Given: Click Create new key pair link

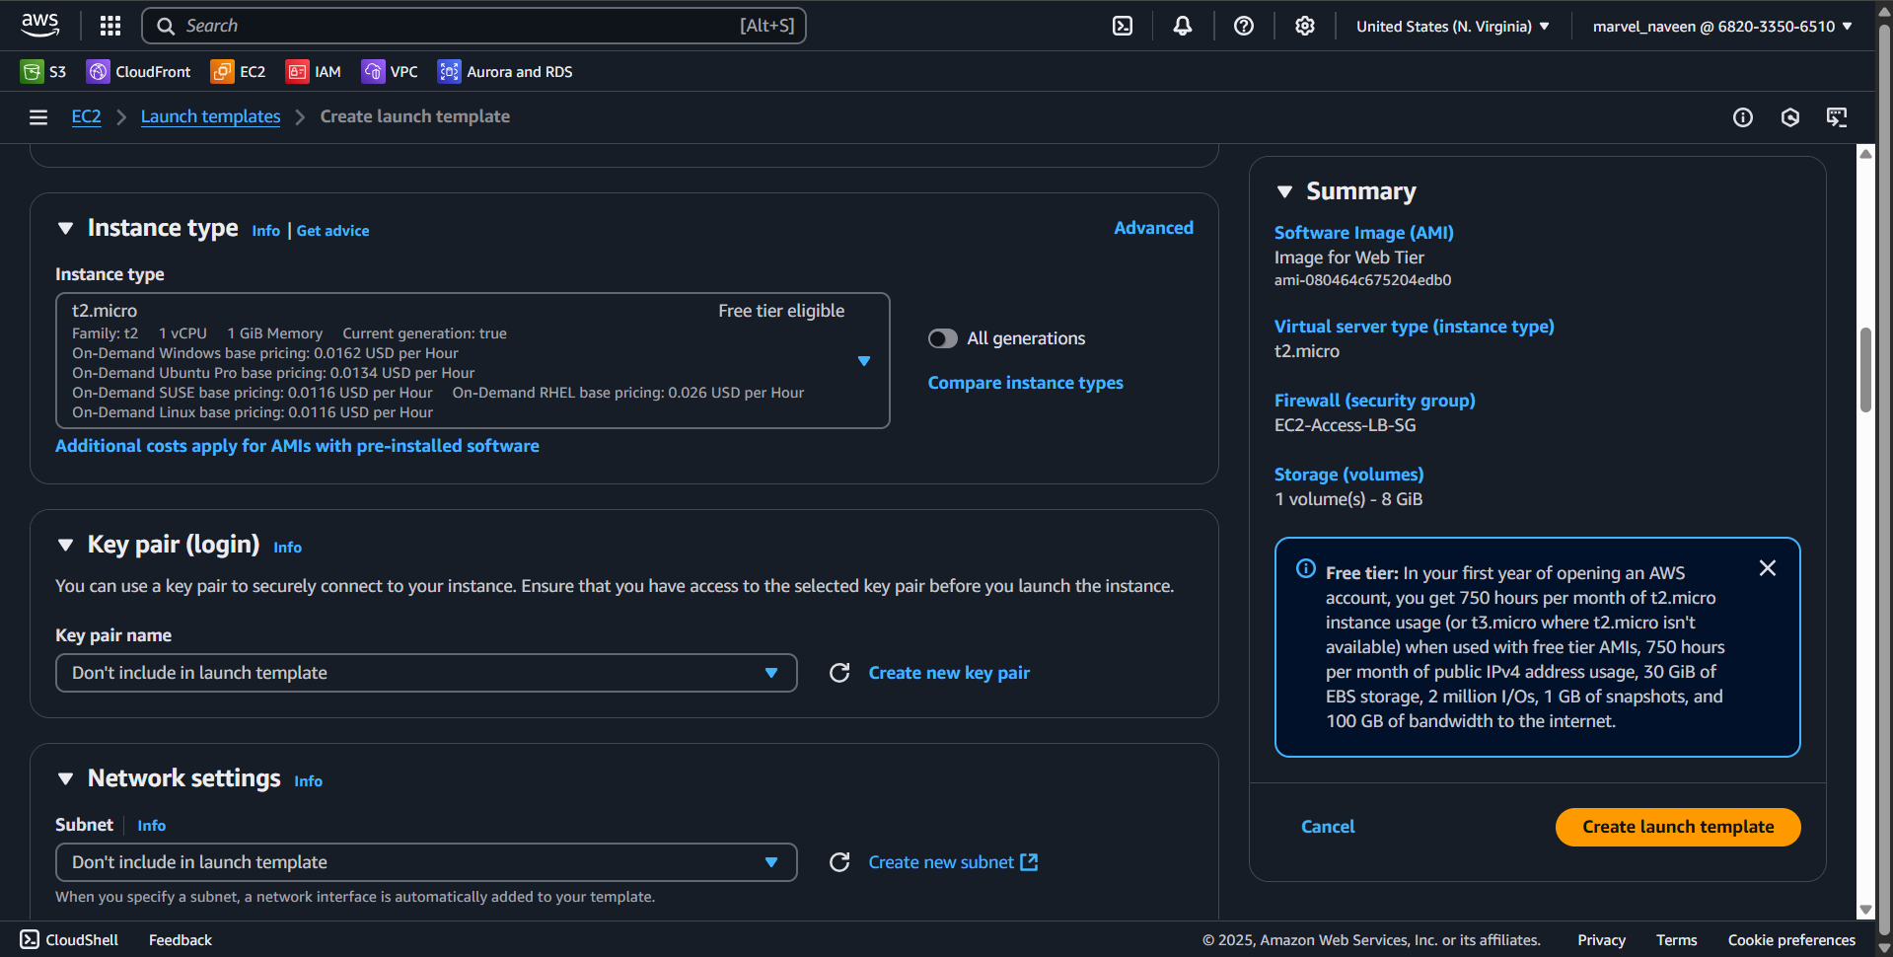Looking at the screenshot, I should [949, 673].
